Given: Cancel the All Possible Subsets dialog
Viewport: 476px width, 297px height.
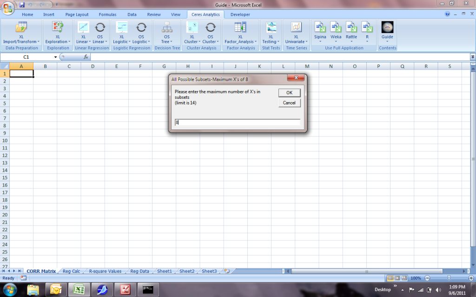Looking at the screenshot, I should click(289, 103).
